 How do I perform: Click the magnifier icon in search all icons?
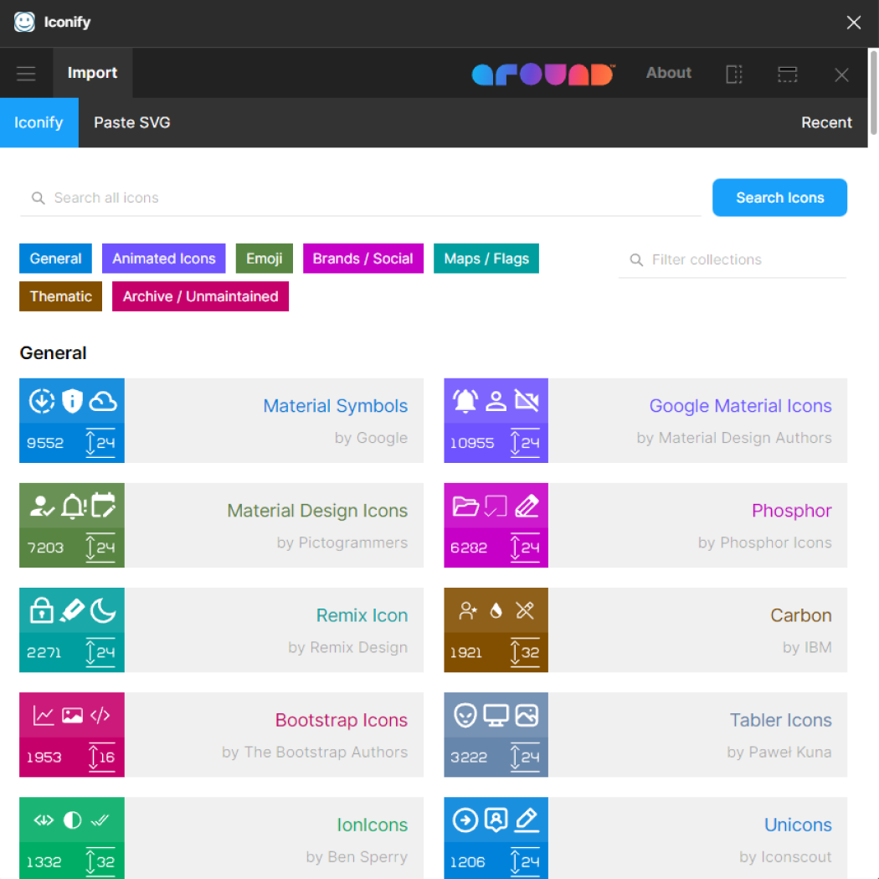coord(39,198)
